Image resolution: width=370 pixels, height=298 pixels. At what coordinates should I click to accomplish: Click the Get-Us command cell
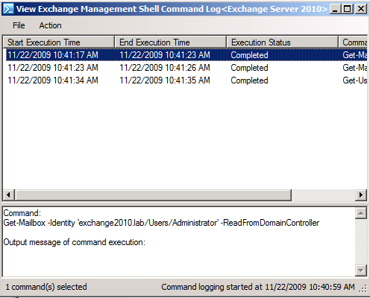pyautogui.click(x=355, y=80)
